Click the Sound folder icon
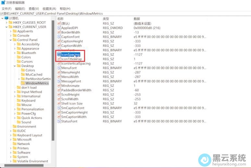251x168 pixels. 19,122
